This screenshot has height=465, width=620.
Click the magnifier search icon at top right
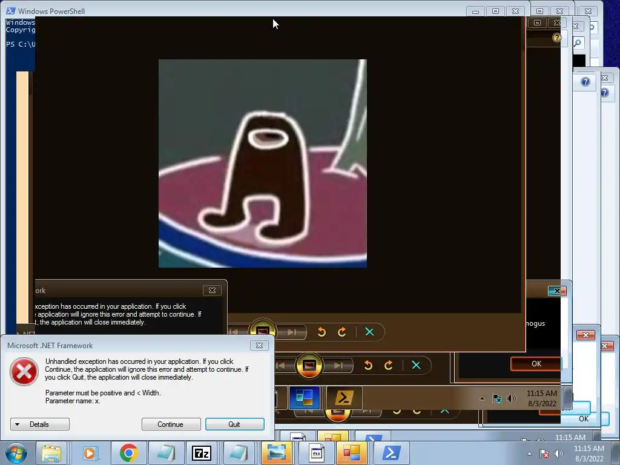point(578,43)
